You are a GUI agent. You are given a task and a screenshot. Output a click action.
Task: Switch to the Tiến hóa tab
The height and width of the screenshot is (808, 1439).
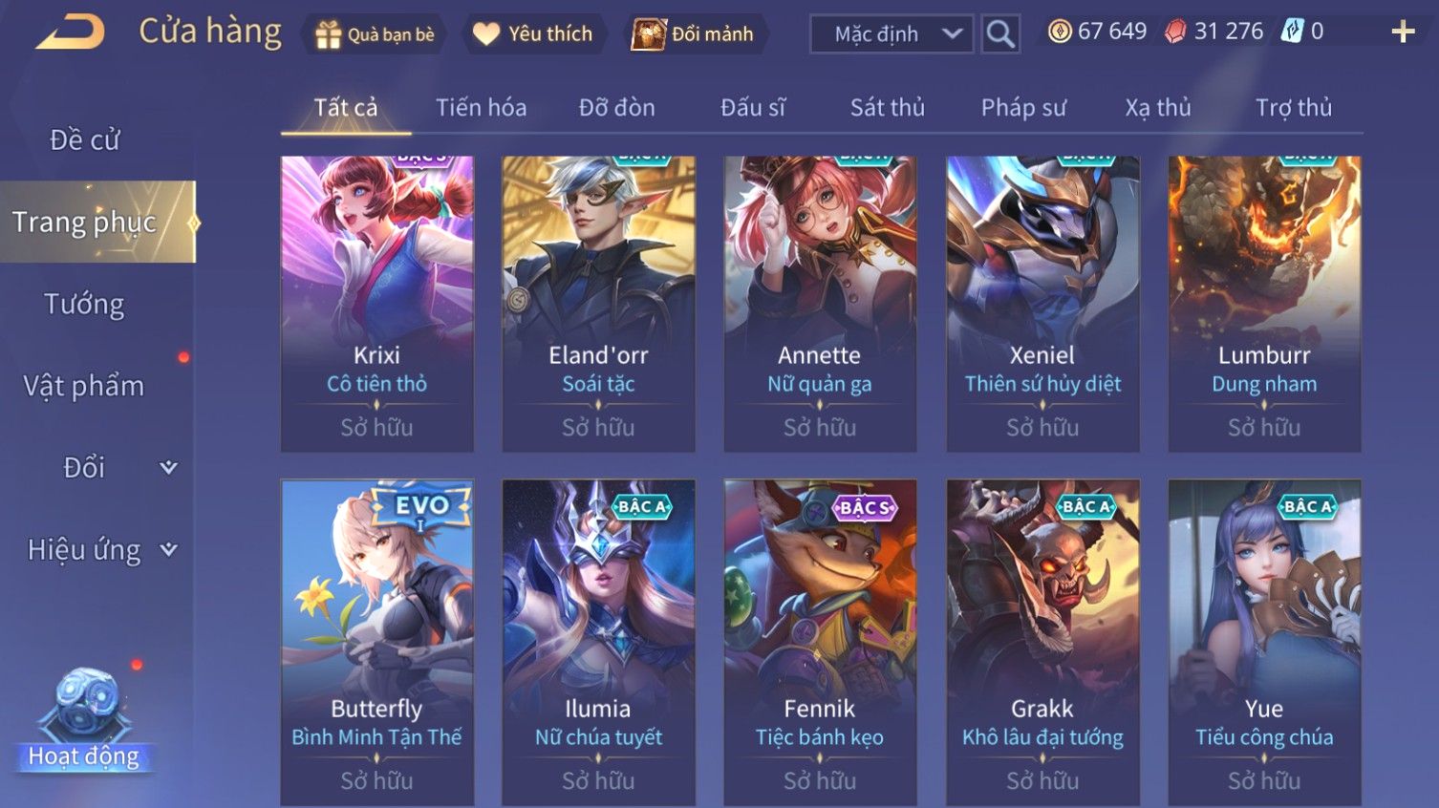(481, 107)
